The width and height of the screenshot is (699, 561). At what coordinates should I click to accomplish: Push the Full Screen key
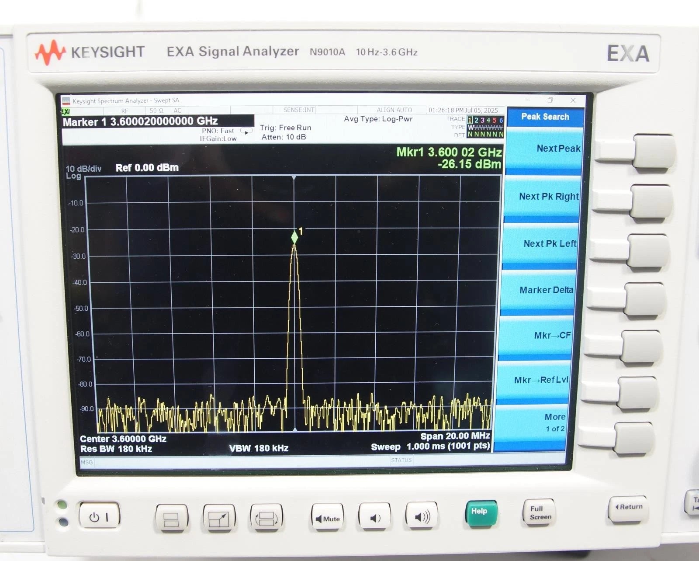pos(540,513)
